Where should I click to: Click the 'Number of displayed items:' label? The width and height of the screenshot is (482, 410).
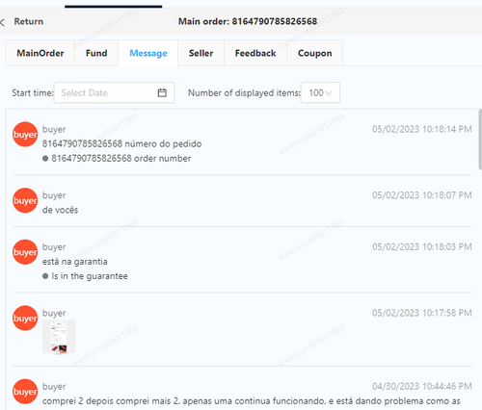pyautogui.click(x=244, y=93)
